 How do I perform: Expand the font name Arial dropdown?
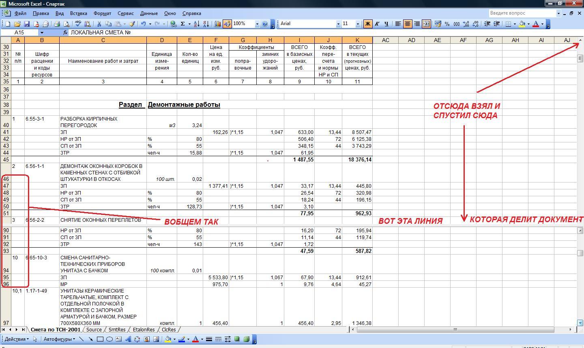[x=338, y=24]
